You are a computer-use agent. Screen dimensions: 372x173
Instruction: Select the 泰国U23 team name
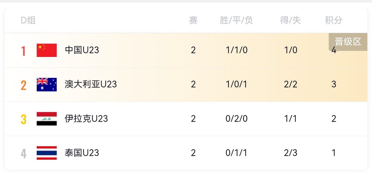(82, 153)
